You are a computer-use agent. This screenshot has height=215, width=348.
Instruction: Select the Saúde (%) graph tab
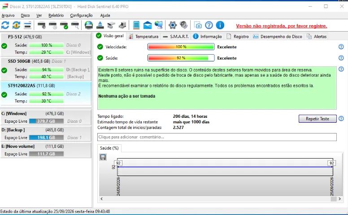coord(109,148)
